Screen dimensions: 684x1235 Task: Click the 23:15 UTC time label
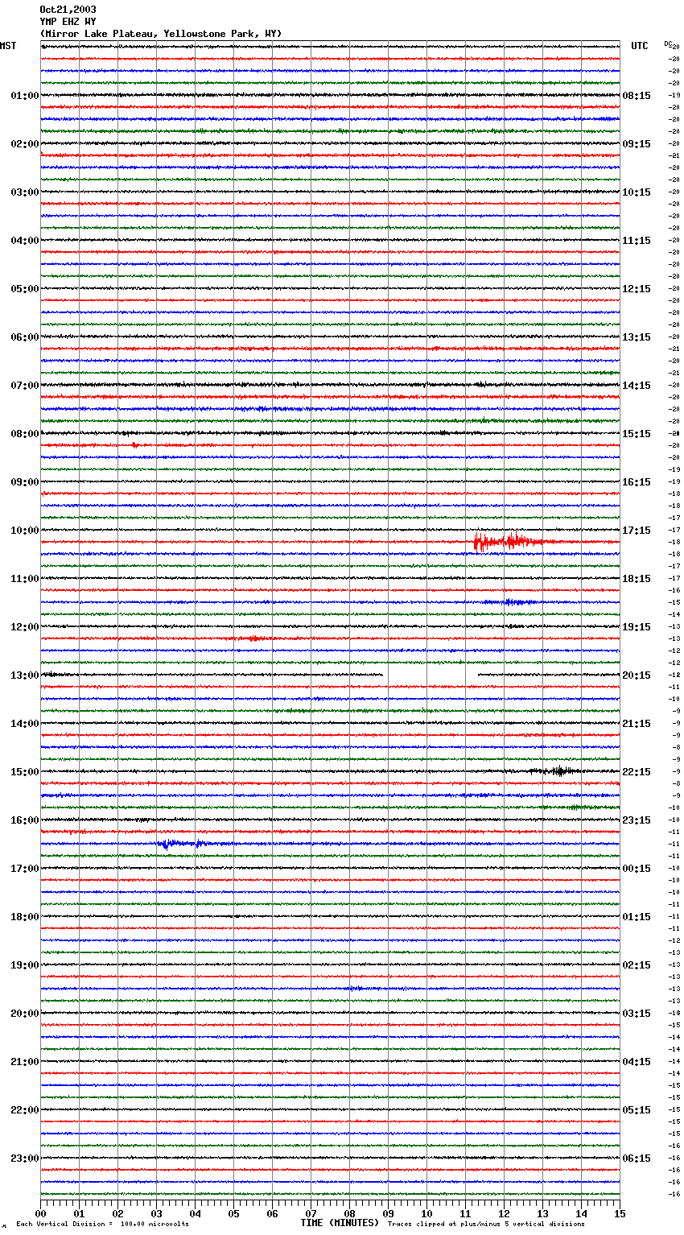click(x=637, y=820)
